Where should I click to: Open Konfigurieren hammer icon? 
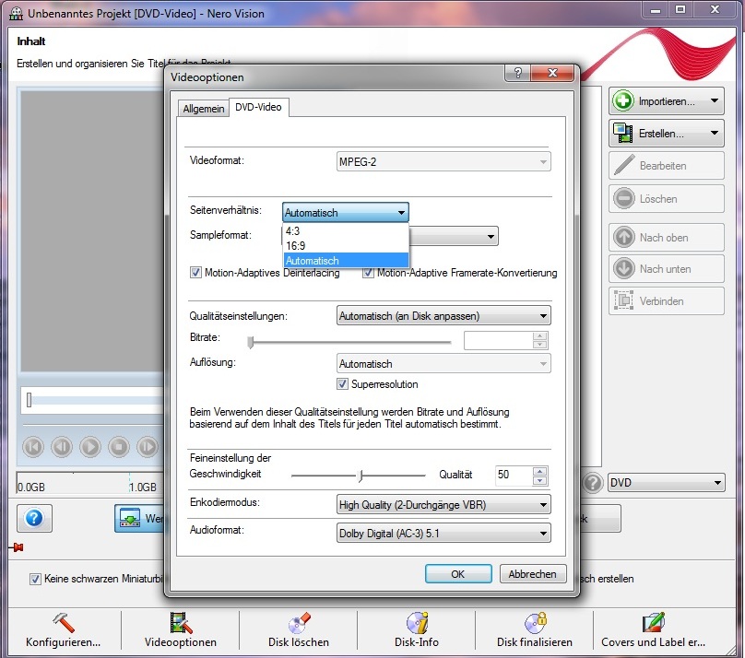click(x=64, y=623)
